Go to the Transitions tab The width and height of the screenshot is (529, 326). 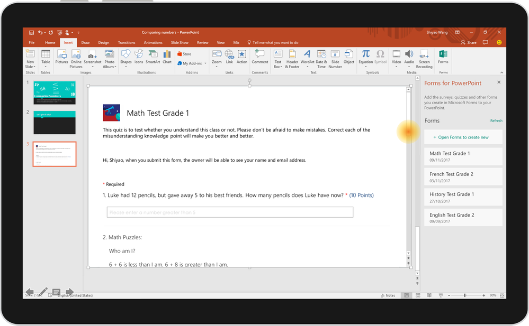click(127, 42)
